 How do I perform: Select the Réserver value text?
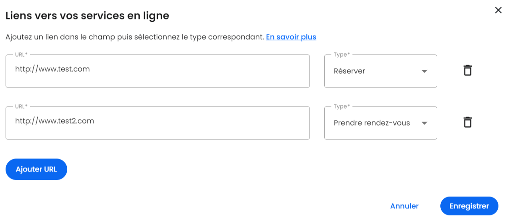(x=349, y=71)
